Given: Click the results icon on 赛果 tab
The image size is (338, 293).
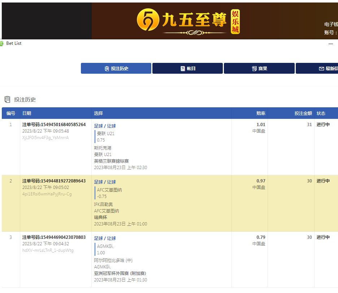Looking at the screenshot, I should tap(254, 69).
